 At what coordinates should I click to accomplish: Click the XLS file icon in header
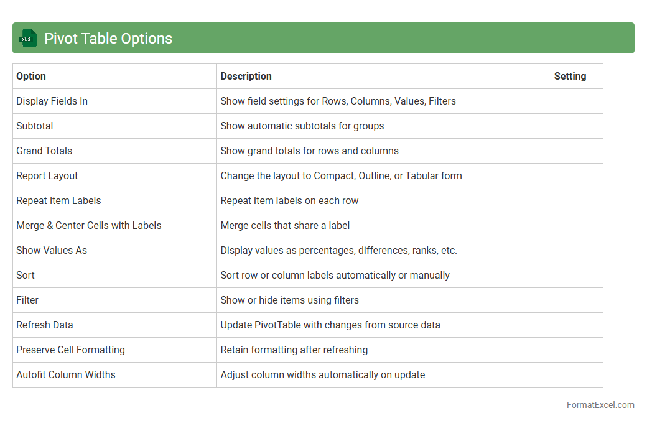(x=27, y=38)
